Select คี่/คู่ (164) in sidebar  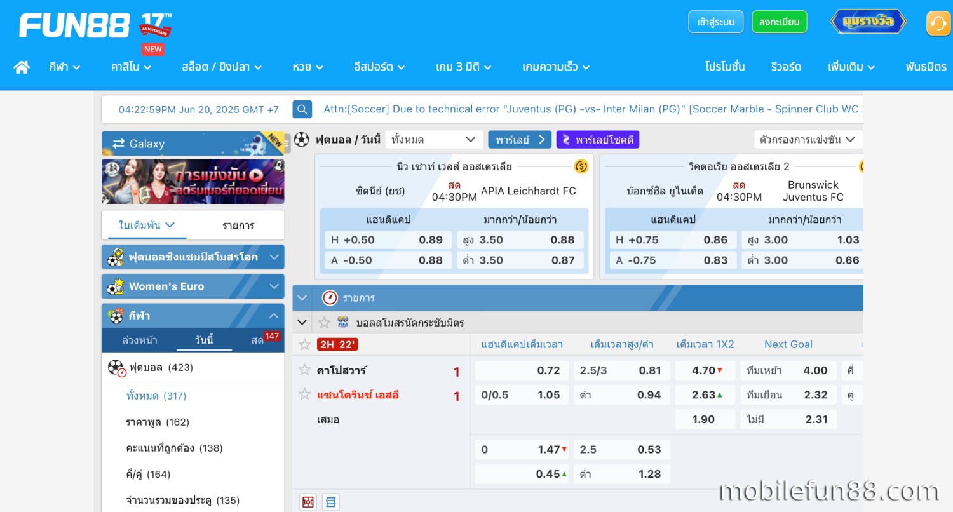148,474
